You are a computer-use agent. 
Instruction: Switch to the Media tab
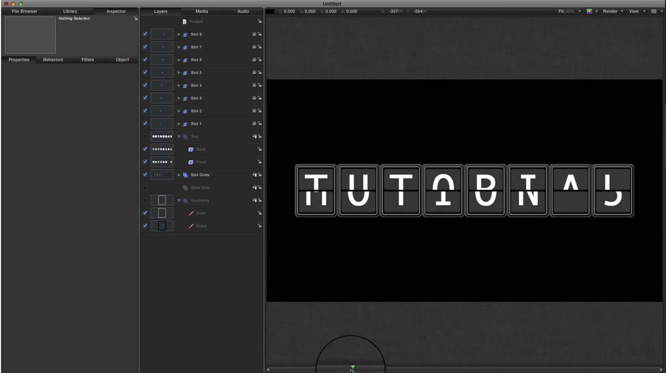coord(202,11)
